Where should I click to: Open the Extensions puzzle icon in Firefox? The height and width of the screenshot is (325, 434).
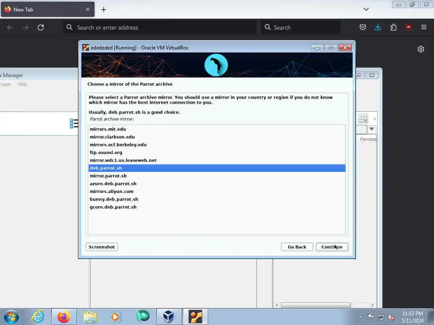coord(393,27)
